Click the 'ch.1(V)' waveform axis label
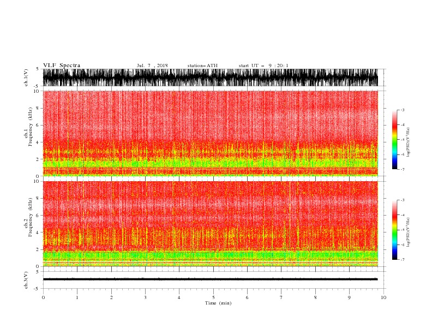Viewport: 432px width, 334px height. tap(26, 77)
